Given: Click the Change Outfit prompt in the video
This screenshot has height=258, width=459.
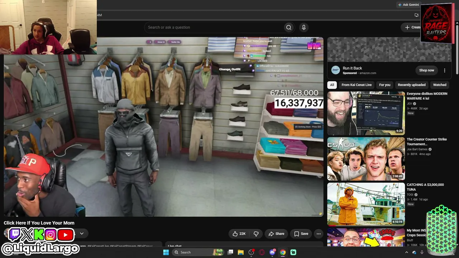Looking at the screenshot, I should [x=230, y=69].
